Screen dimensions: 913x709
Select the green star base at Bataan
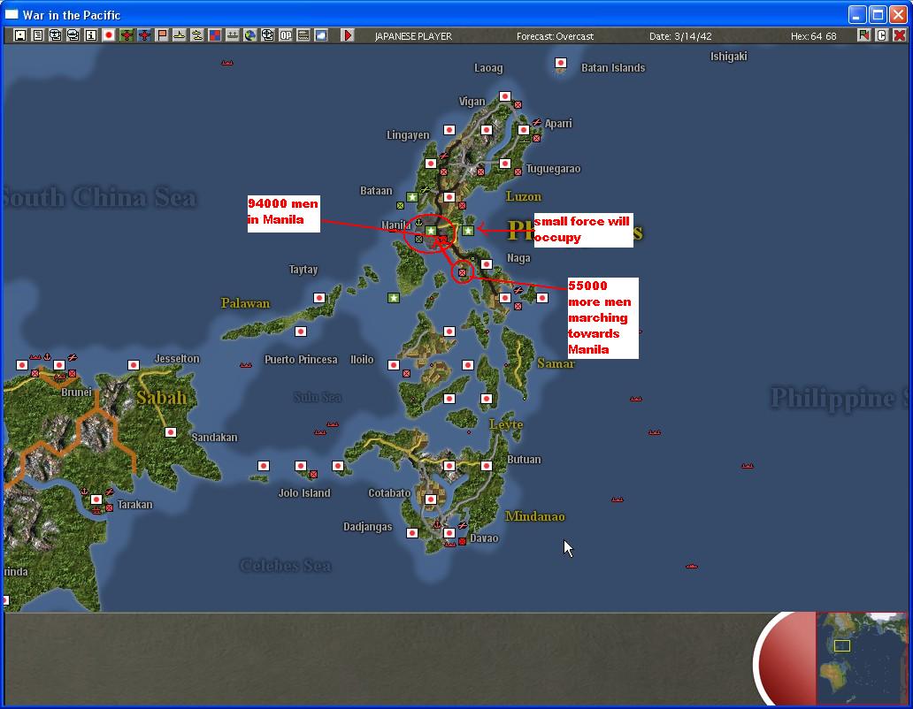click(x=412, y=197)
